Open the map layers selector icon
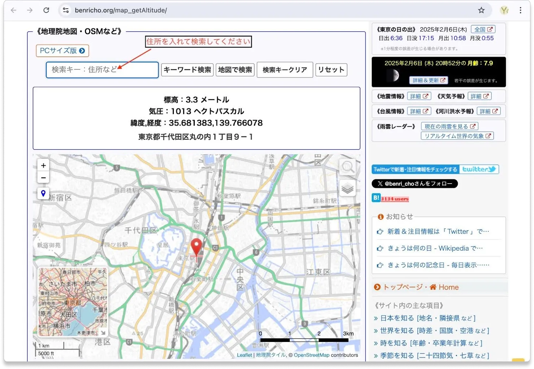The width and height of the screenshot is (534, 369). pyautogui.click(x=347, y=188)
